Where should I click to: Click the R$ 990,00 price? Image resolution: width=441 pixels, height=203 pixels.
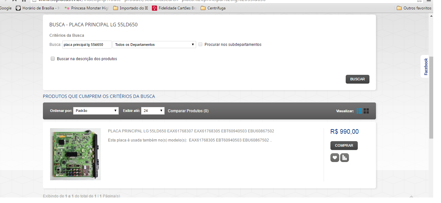coord(344,131)
